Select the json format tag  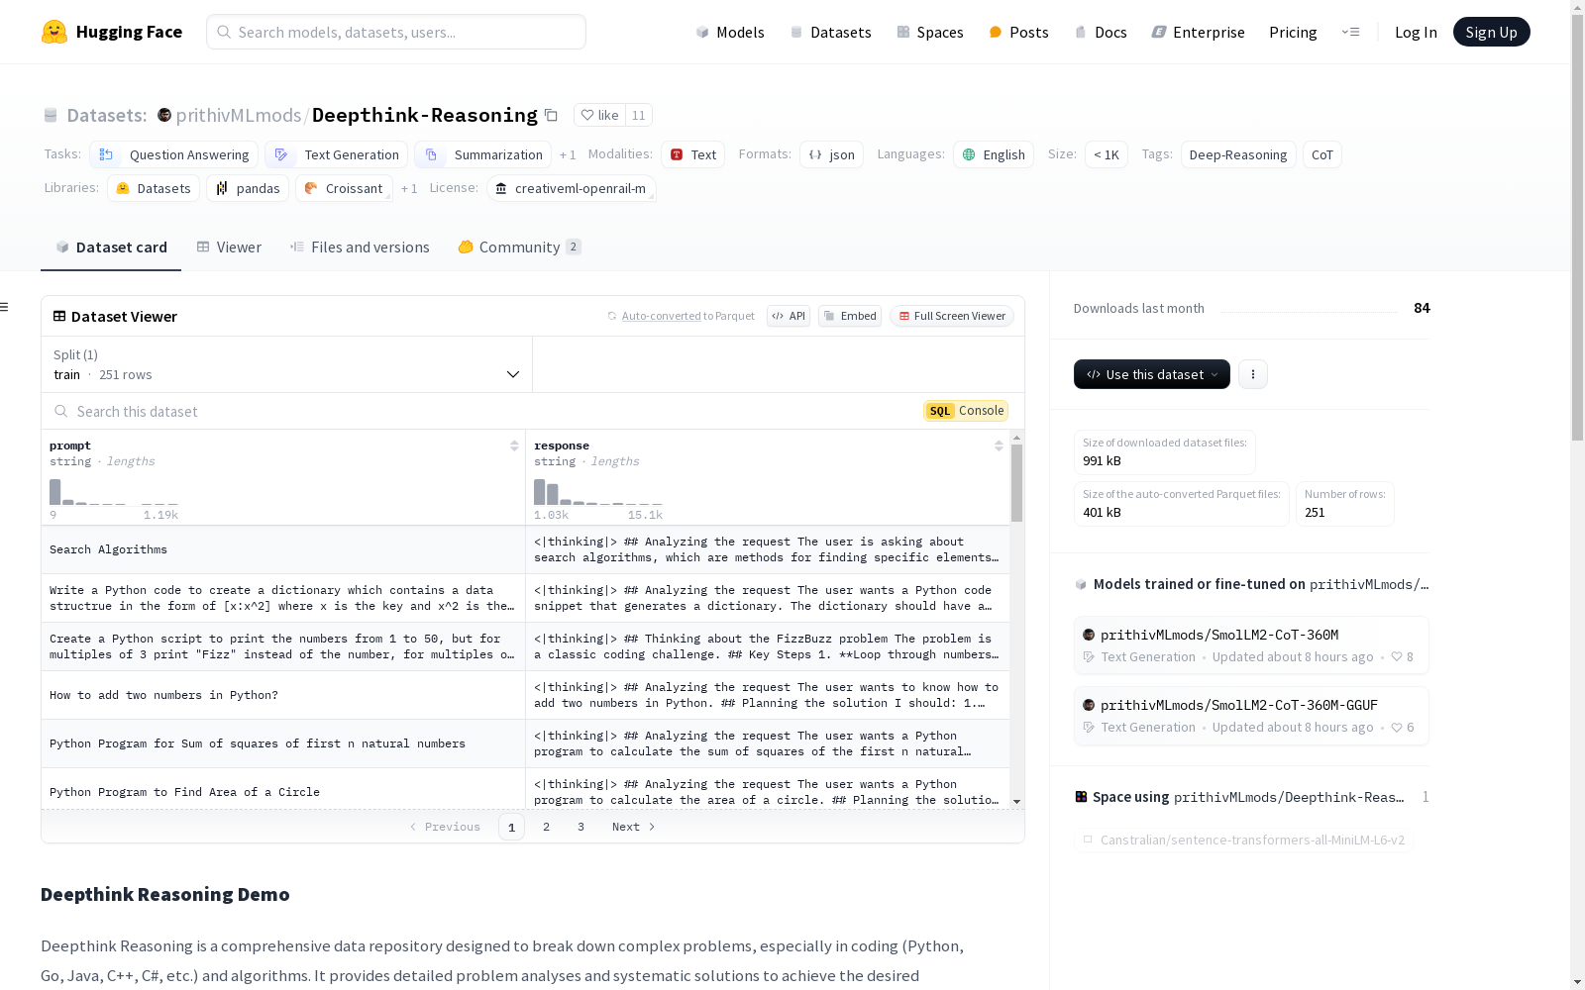click(832, 154)
